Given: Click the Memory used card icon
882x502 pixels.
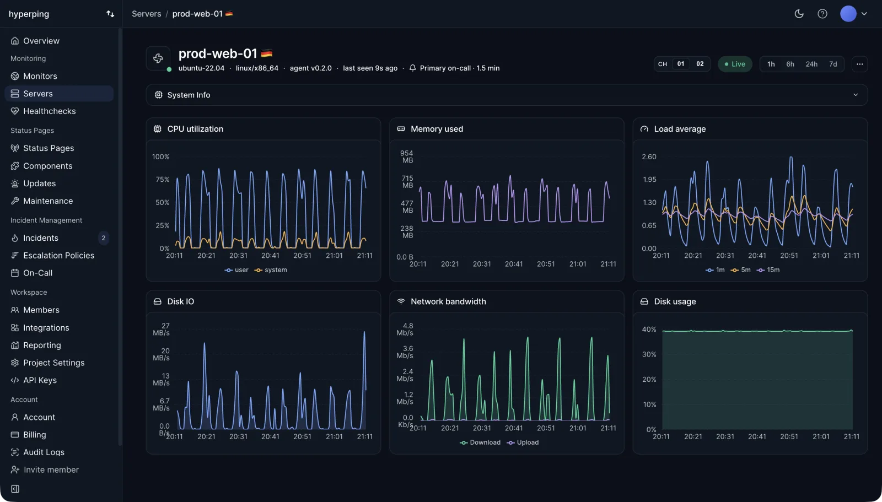Looking at the screenshot, I should (x=401, y=129).
